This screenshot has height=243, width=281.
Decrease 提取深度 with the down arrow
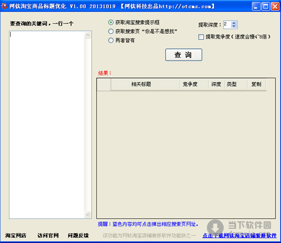(234, 26)
